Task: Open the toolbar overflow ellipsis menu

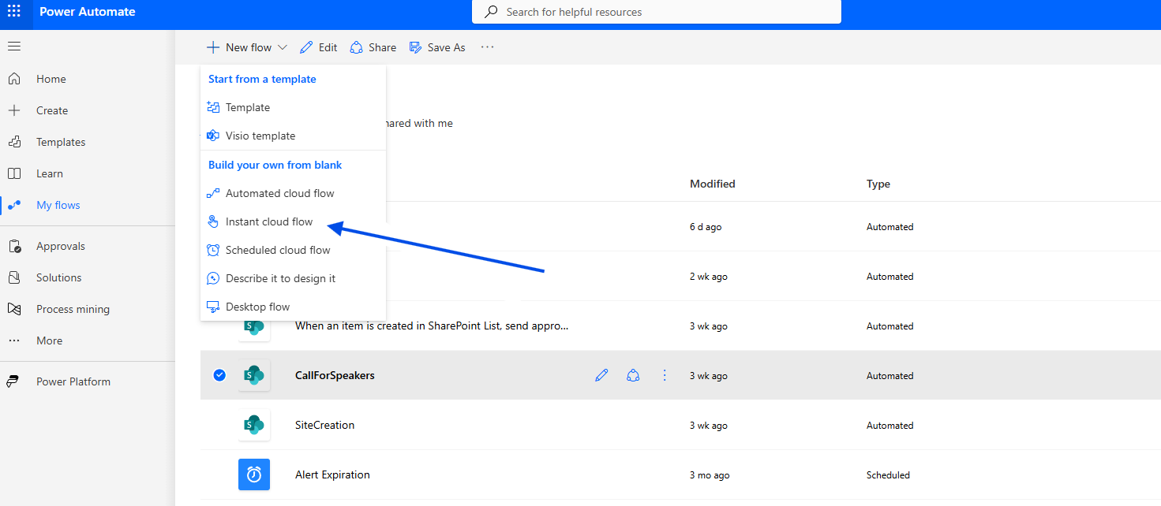Action: (x=487, y=47)
